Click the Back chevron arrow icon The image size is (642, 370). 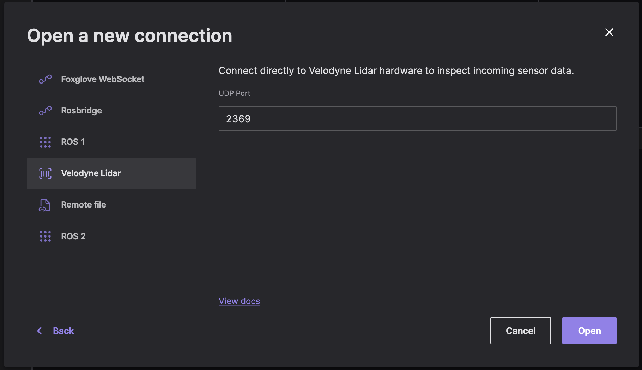(40, 331)
